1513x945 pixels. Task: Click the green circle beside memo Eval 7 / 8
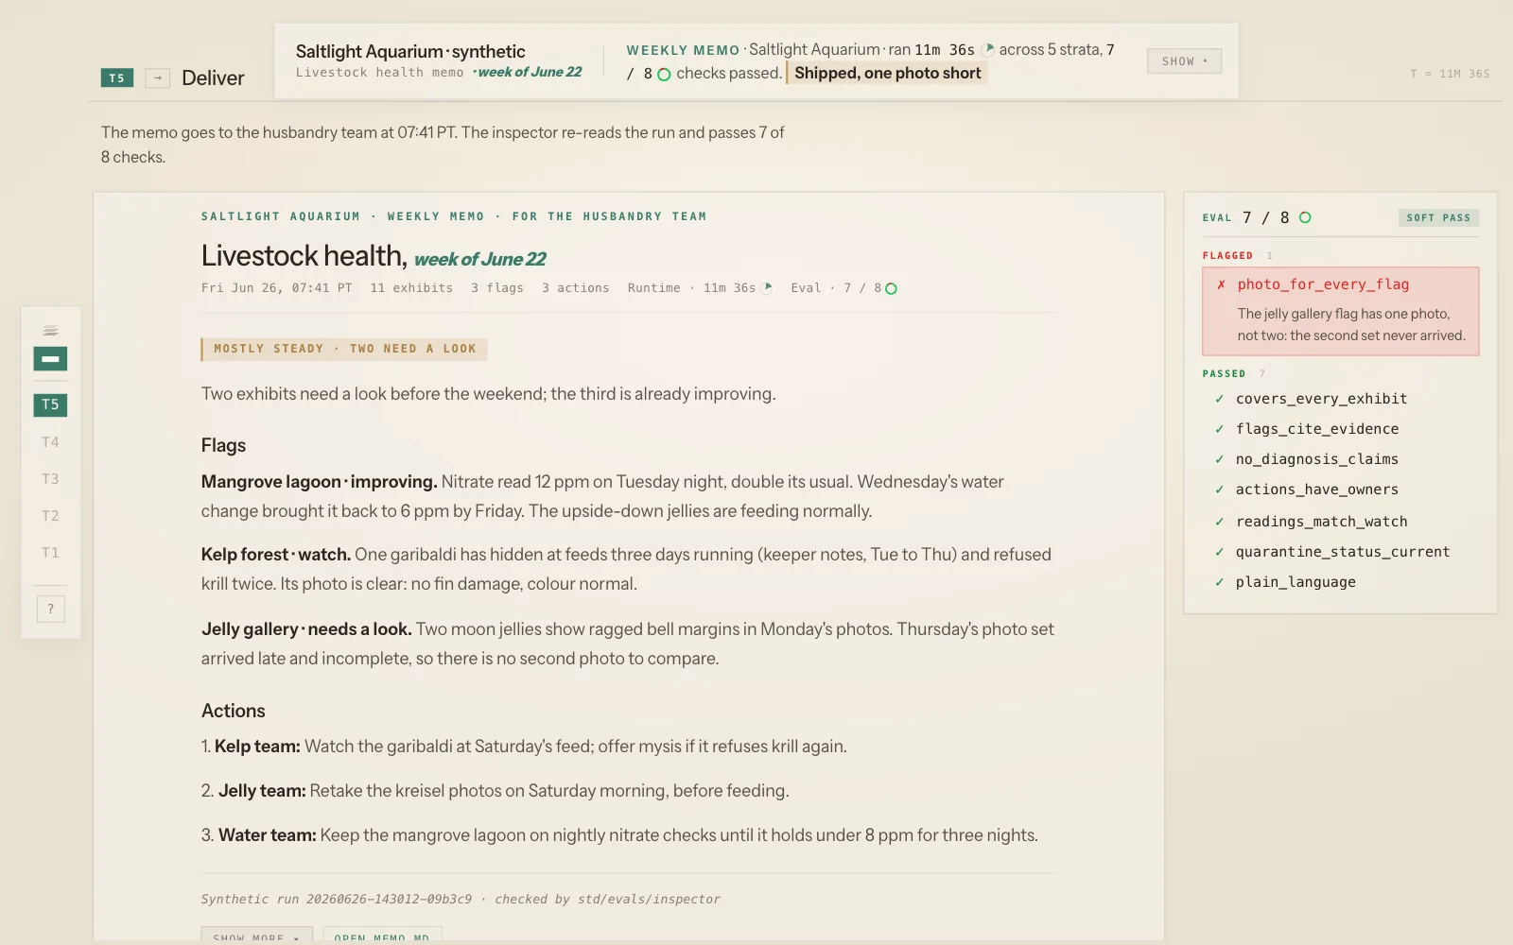tap(891, 288)
